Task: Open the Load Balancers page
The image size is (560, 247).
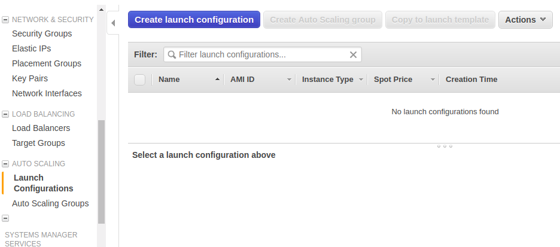Action: click(x=41, y=128)
